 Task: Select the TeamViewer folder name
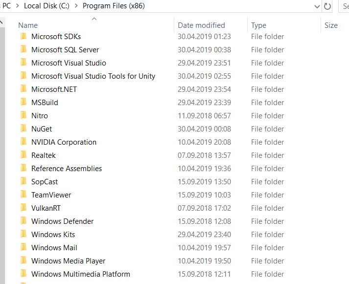pos(51,195)
